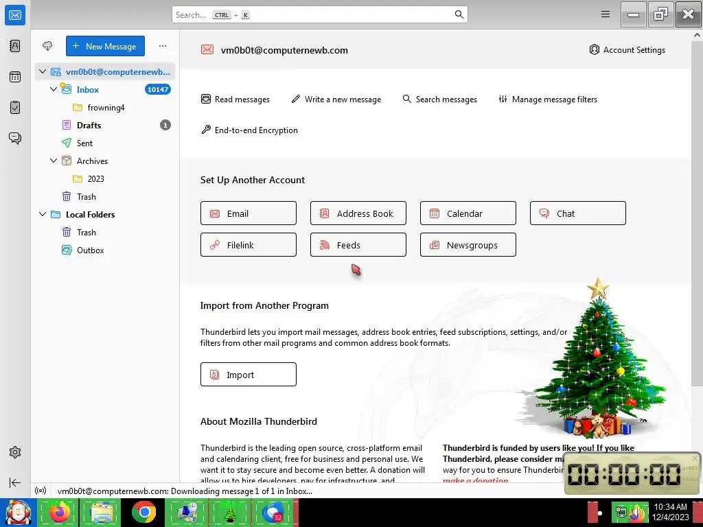This screenshot has height=527, width=703.
Task: Collapse the Local Folders chevron
Action: pos(42,214)
